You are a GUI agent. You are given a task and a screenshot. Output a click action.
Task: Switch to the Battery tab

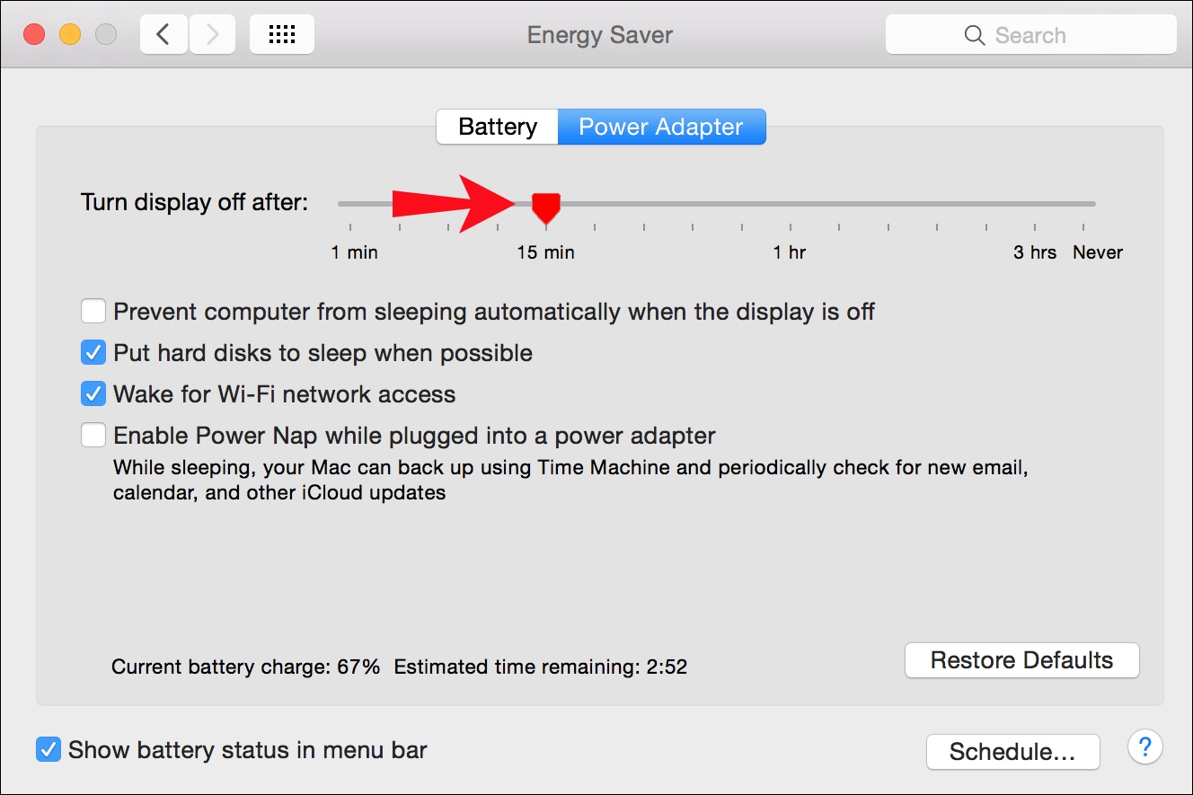pos(497,127)
